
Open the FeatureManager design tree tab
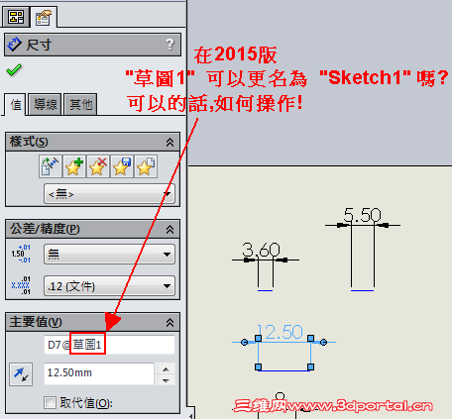[16, 17]
